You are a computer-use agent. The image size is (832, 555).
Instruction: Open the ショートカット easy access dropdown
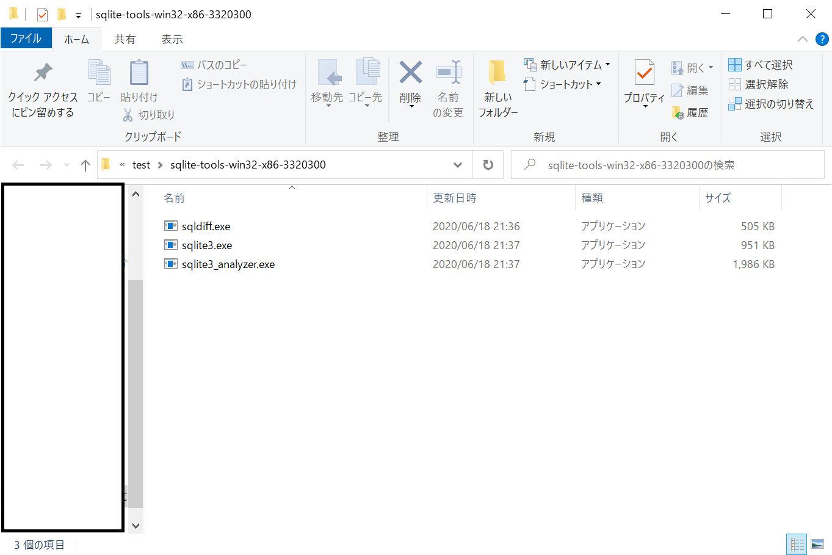coord(563,84)
